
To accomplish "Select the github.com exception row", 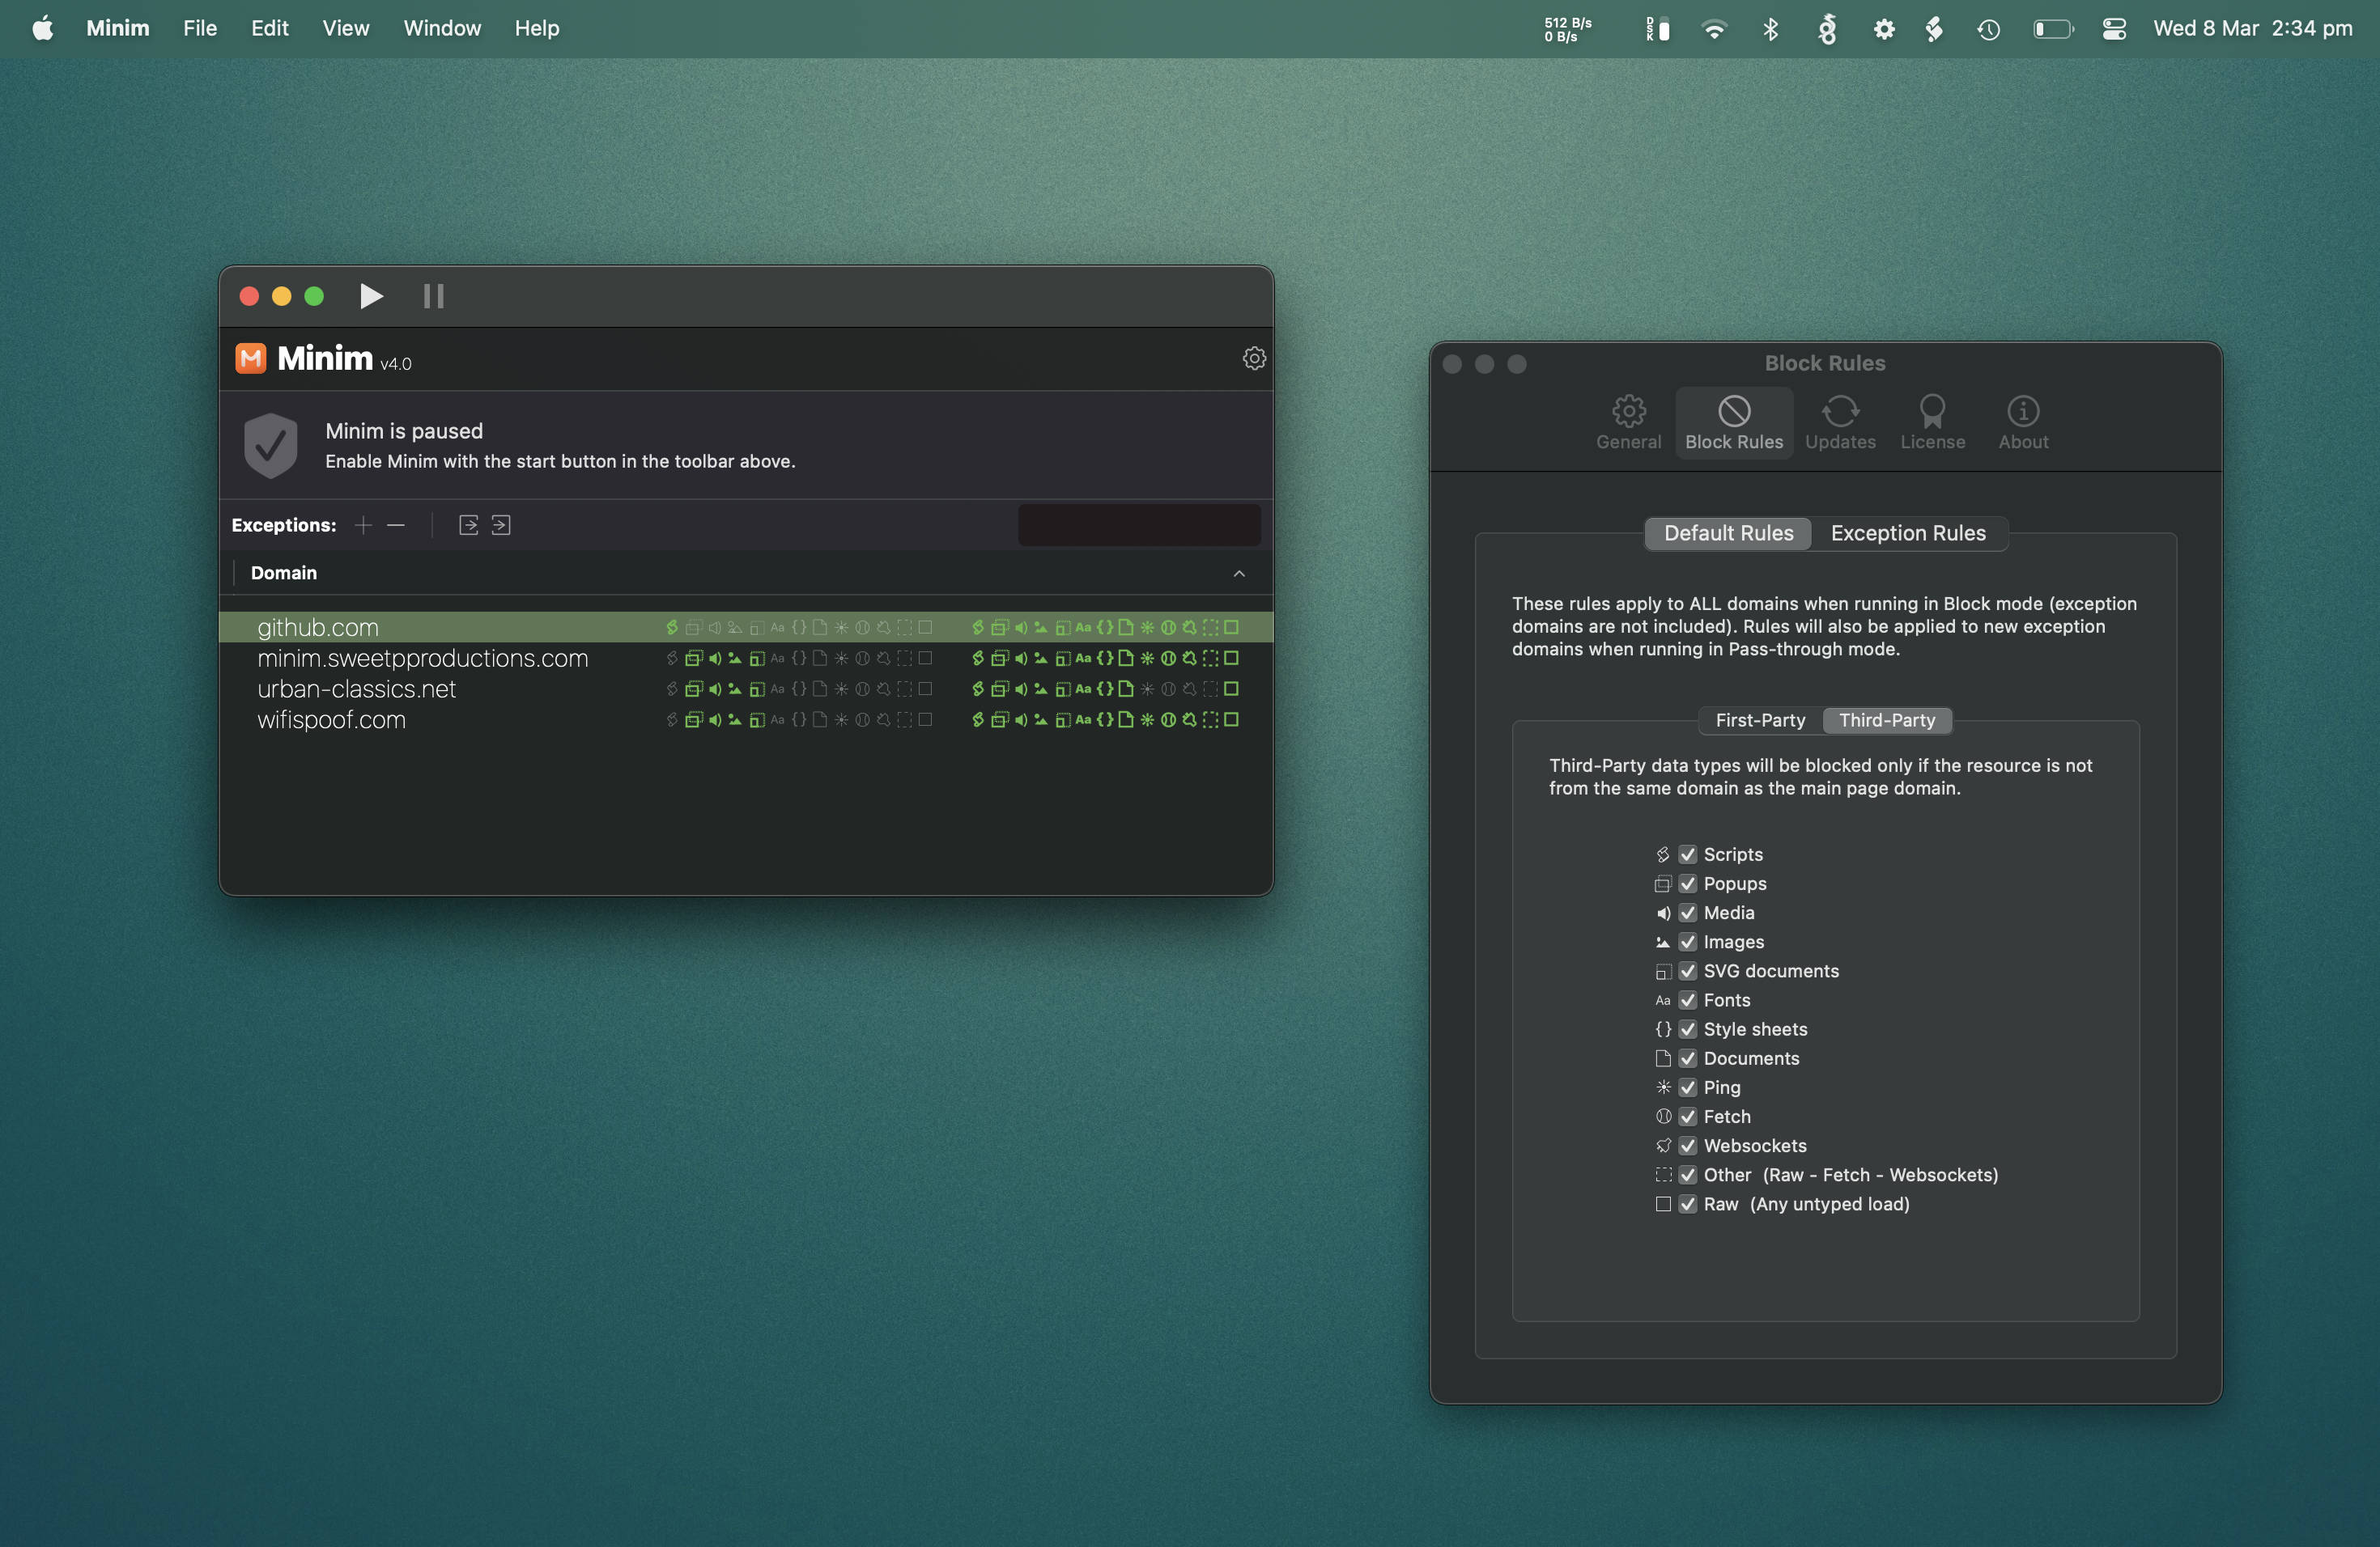I will (x=746, y=626).
